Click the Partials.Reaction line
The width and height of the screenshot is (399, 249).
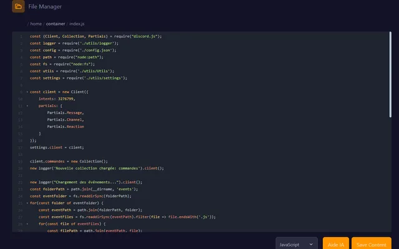click(x=65, y=126)
